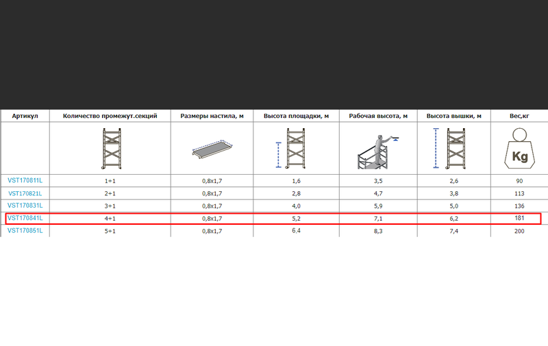Screen dimensions: 548x346
Task: Click tower height value 5,0
Action: coord(453,206)
